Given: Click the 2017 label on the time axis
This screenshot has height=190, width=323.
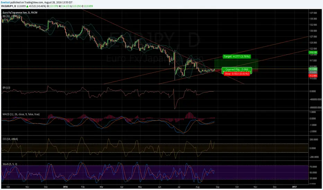Looking at the screenshot, I should click(x=294, y=187).
